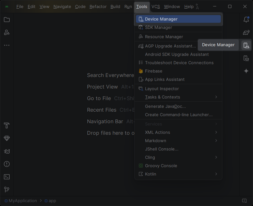
Task: Open JShell Console menu entry
Action: (178, 149)
